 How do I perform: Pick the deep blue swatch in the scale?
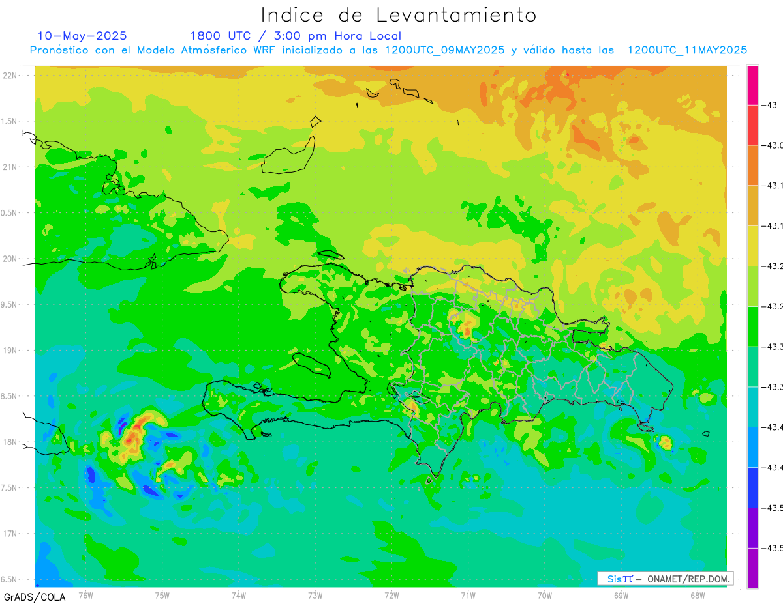752,487
